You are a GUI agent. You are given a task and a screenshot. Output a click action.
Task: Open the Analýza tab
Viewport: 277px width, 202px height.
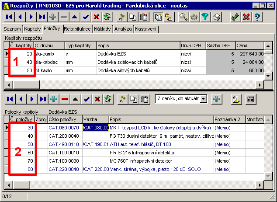click(122, 29)
